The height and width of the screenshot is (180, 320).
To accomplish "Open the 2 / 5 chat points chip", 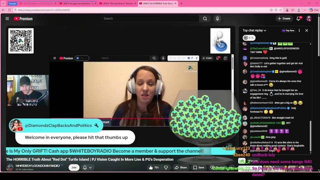I will point(248,38).
